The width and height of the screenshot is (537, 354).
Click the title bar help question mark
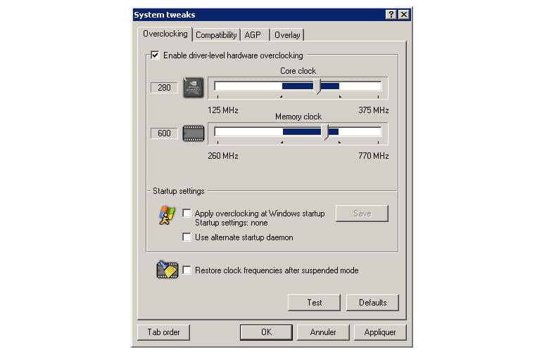[x=391, y=15]
